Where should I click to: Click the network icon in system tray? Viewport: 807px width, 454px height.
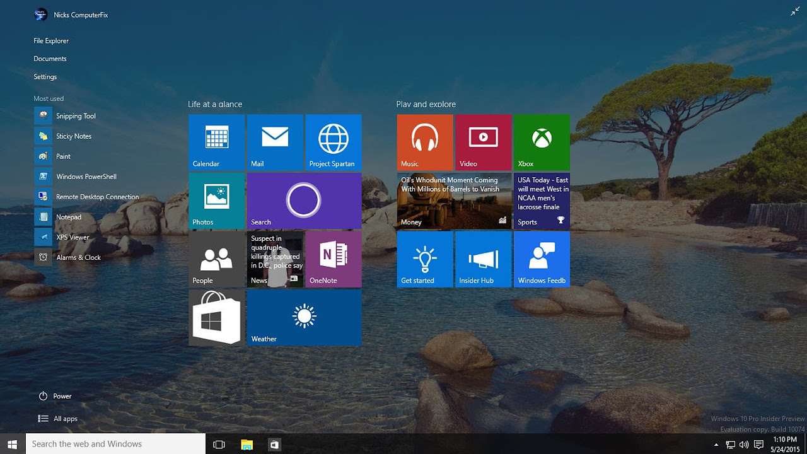tap(730, 445)
